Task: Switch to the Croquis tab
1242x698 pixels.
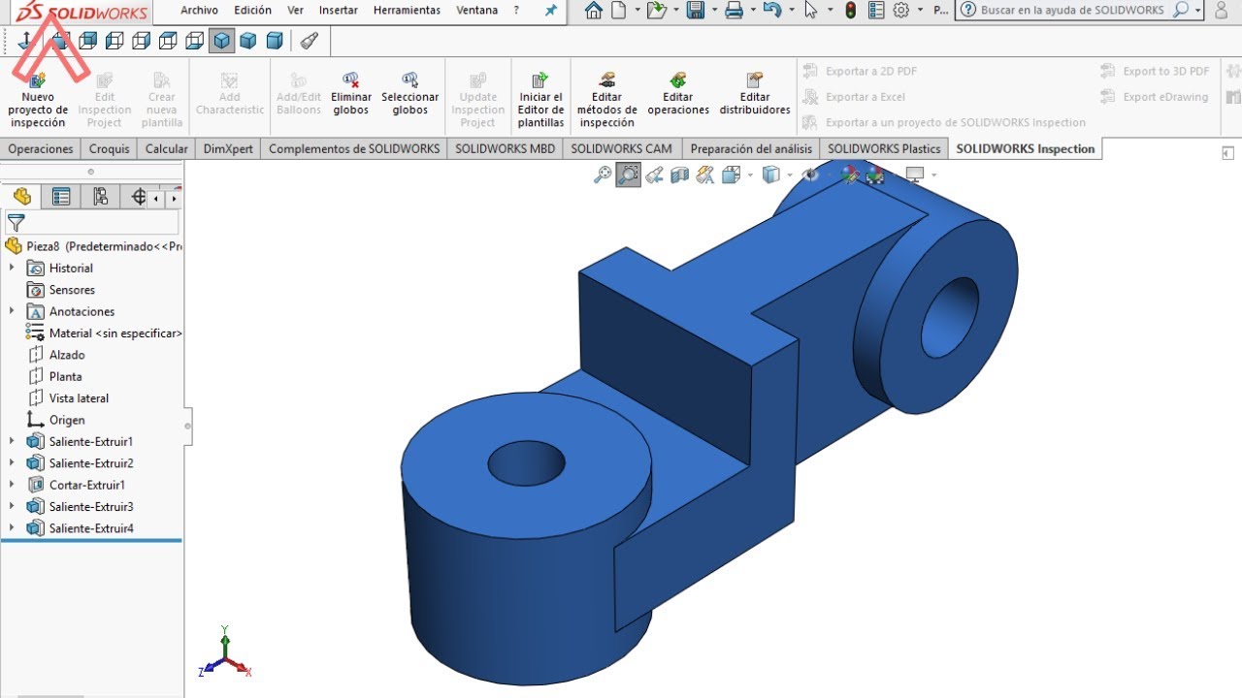Action: click(x=110, y=148)
